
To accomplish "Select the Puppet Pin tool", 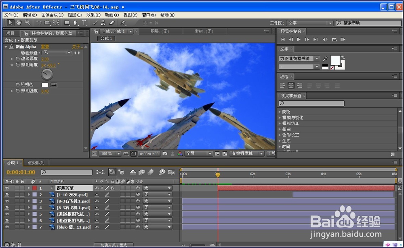I will pos(123,23).
